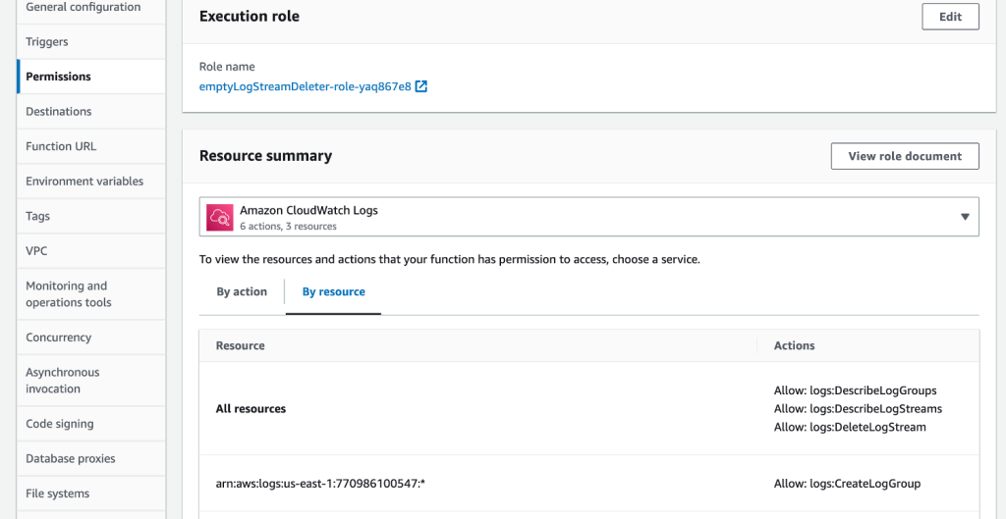This screenshot has width=1006, height=519.
Task: Click the Edit button for Execution role
Action: coord(950,17)
